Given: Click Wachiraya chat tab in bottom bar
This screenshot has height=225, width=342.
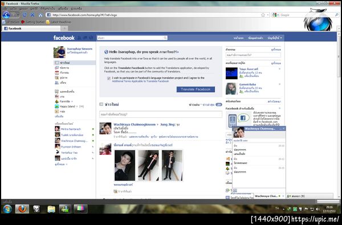Looking at the screenshot, I should coord(270,196).
